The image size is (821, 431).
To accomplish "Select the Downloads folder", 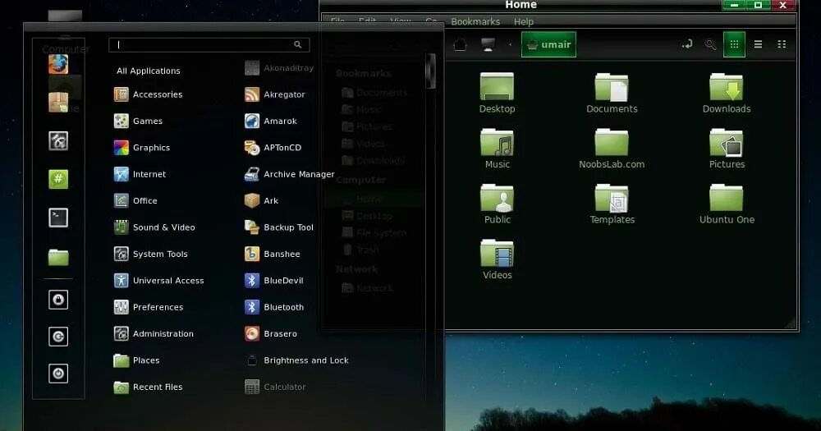I will [x=727, y=94].
